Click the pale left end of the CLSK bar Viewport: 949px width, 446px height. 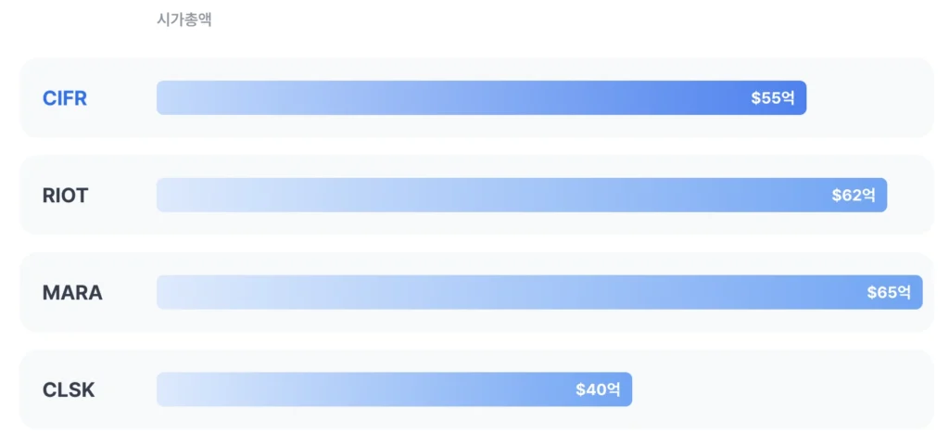[x=171, y=390]
